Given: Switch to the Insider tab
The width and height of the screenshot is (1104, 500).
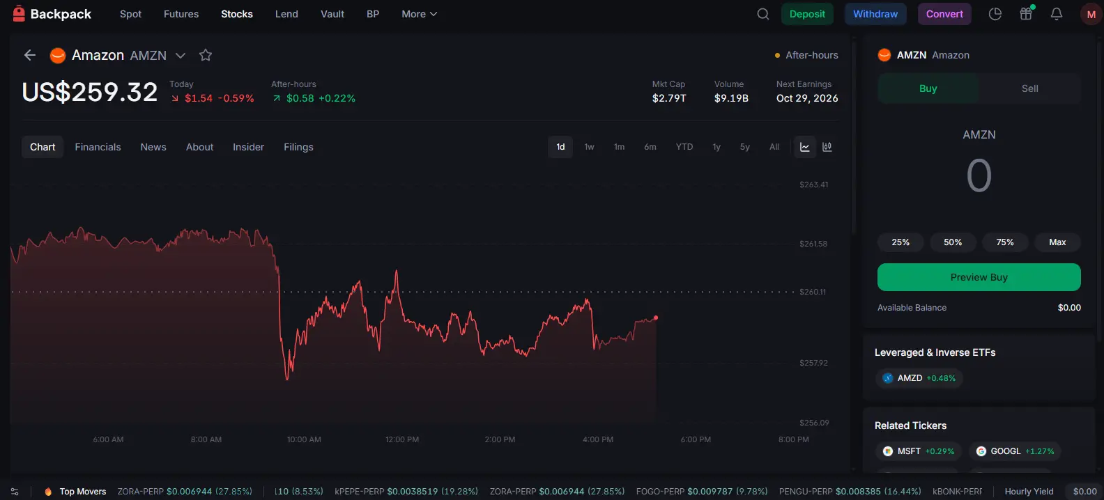Looking at the screenshot, I should [x=248, y=147].
